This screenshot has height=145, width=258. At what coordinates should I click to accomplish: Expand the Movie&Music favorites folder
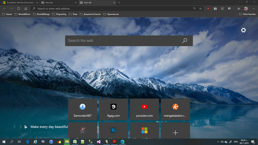coord(22,14)
